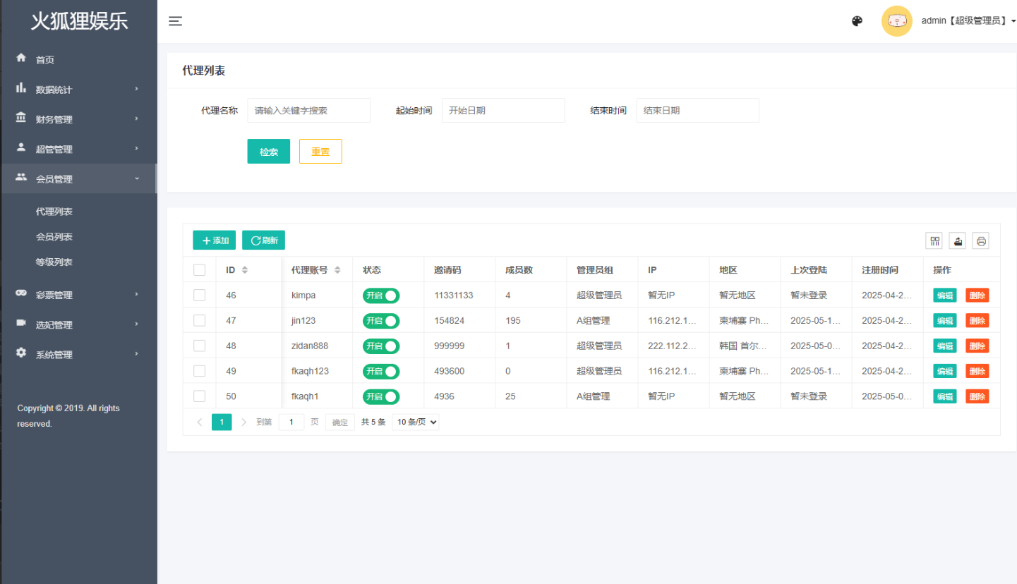The height and width of the screenshot is (584, 1017).
Task: Click 编辑 for agent jin123
Action: [945, 321]
